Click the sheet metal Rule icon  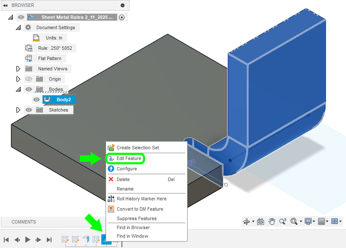click(29, 48)
